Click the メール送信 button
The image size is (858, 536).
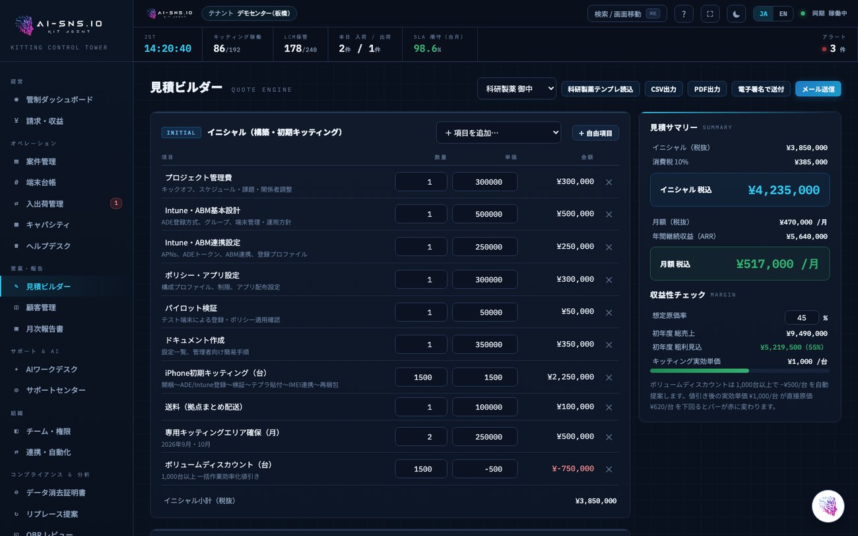(x=818, y=89)
